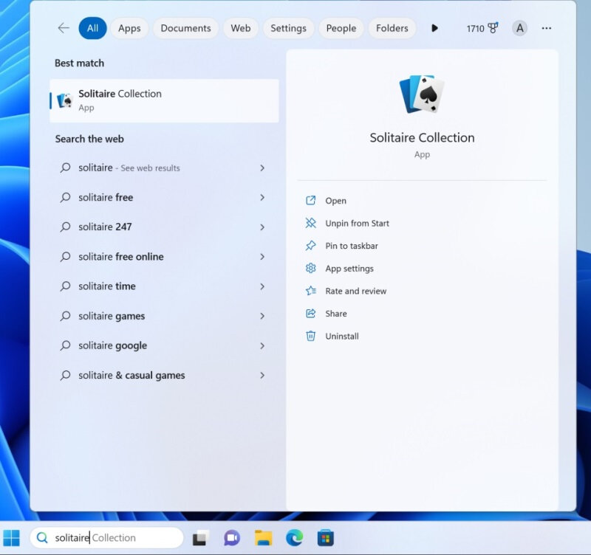The width and height of the screenshot is (591, 555).
Task: Click the unpin icon beside Unpin from Start
Action: [310, 223]
